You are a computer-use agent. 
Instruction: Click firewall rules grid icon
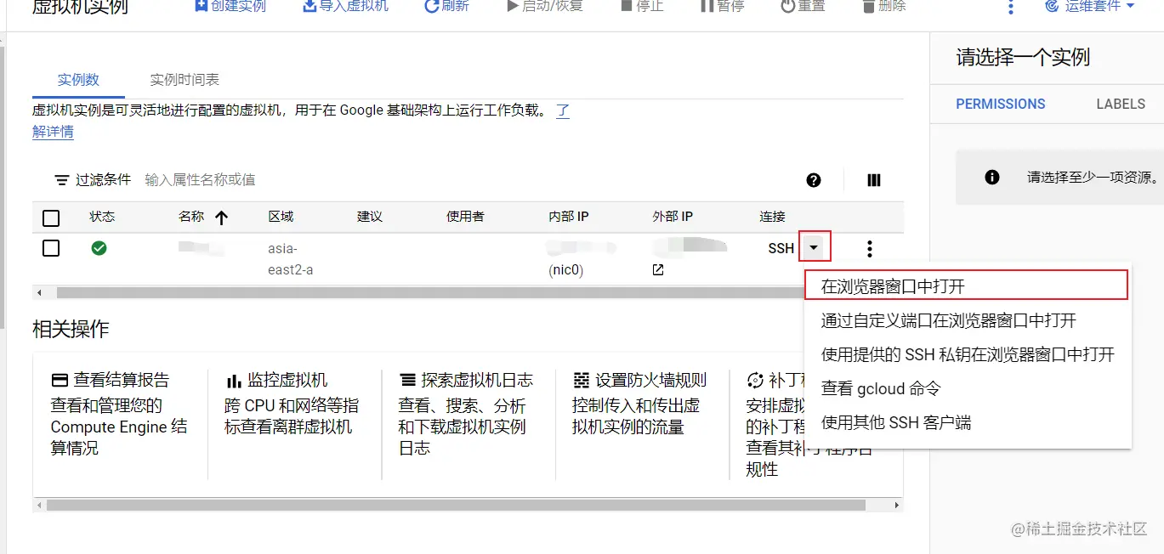click(582, 380)
